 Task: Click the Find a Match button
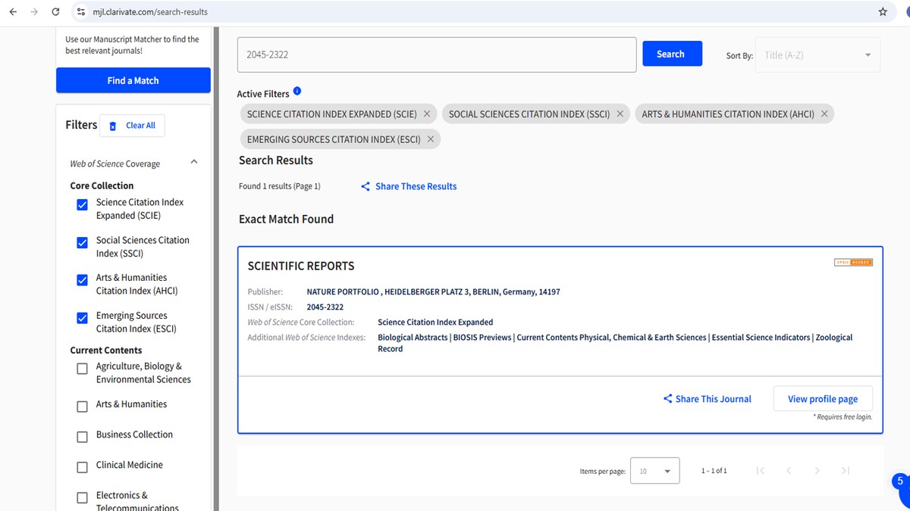tap(133, 80)
